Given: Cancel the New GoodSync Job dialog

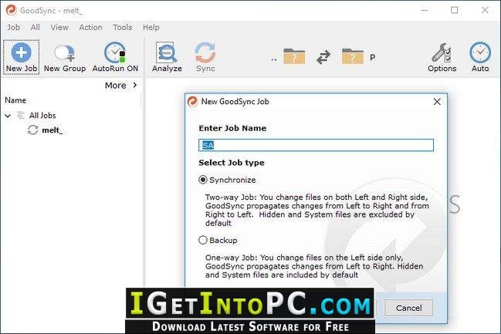Looking at the screenshot, I should click(408, 308).
